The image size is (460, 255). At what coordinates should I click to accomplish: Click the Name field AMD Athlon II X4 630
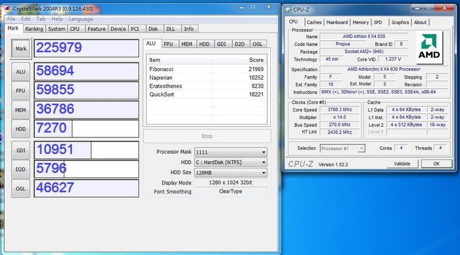[x=364, y=36]
